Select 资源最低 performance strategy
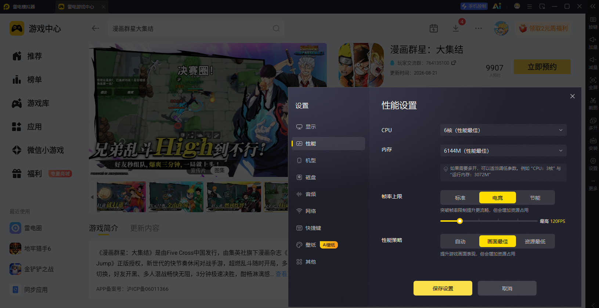 (x=535, y=242)
